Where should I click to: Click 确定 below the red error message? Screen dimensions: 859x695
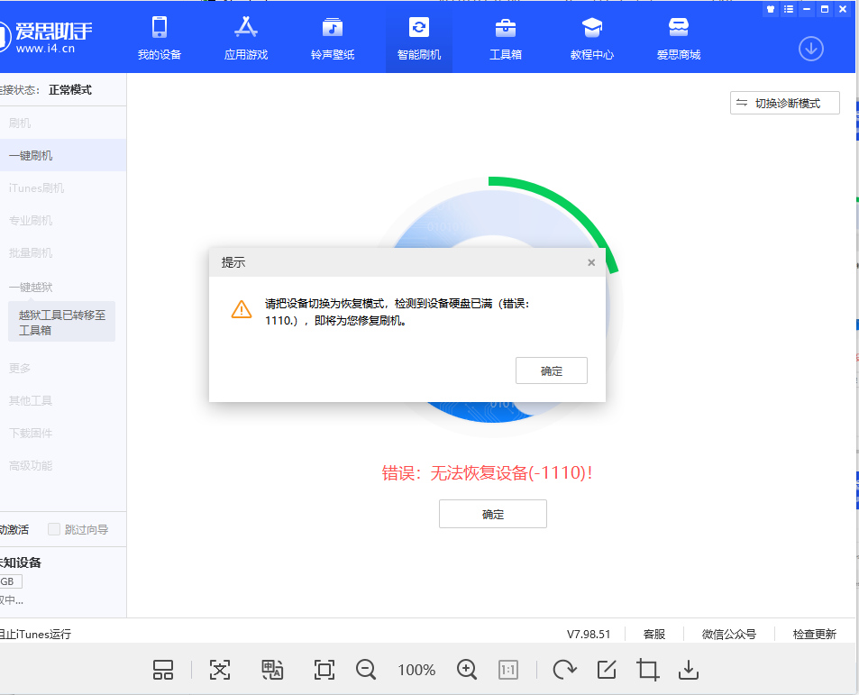pos(492,514)
